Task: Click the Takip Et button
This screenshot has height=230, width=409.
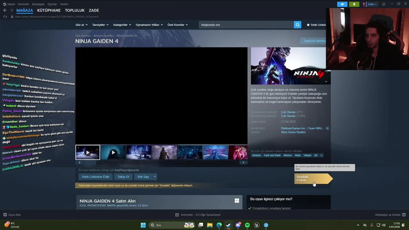Action: (123, 177)
